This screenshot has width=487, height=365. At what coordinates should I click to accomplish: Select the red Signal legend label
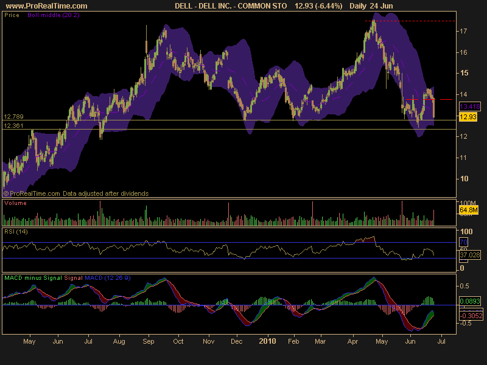point(73,278)
